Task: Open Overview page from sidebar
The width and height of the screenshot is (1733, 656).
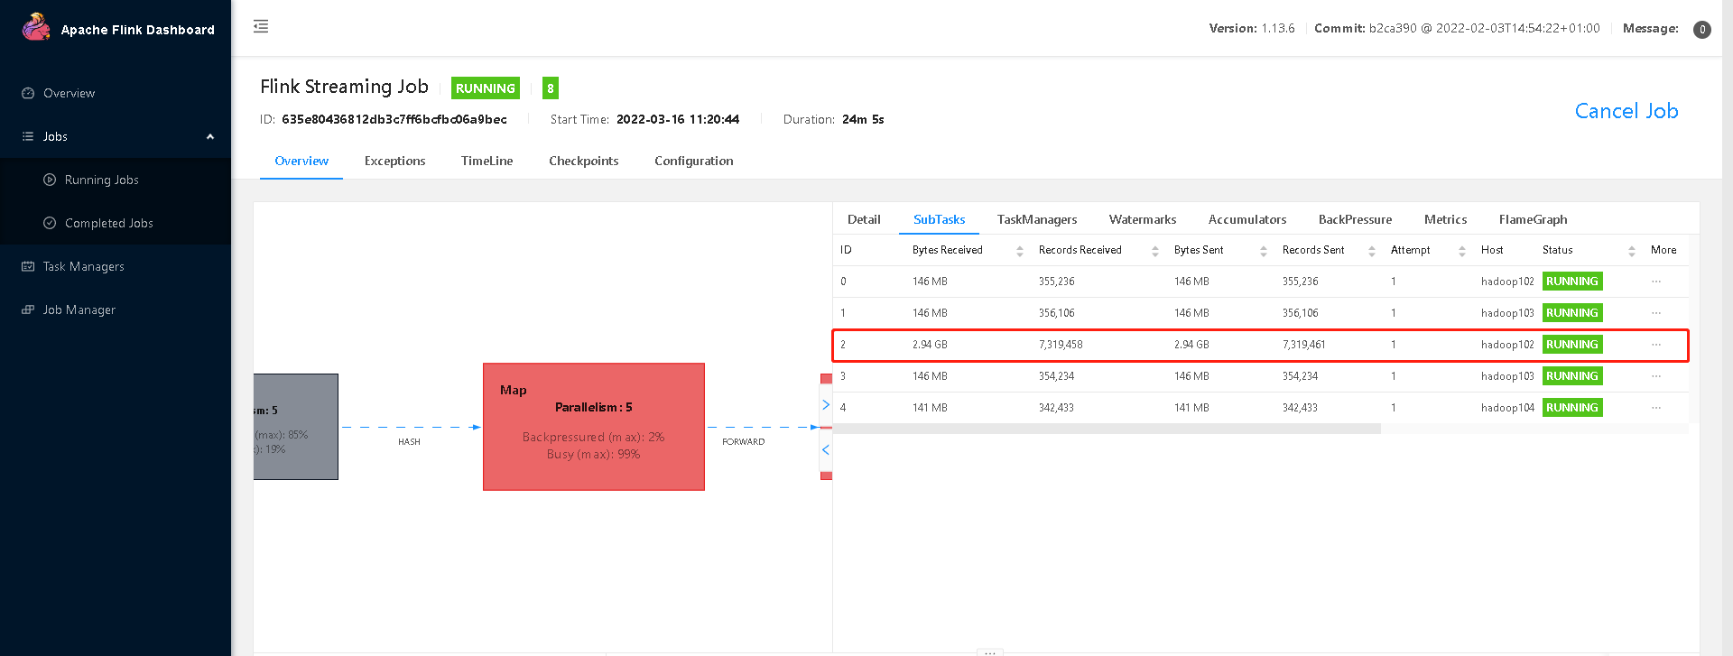Action: 69,93
